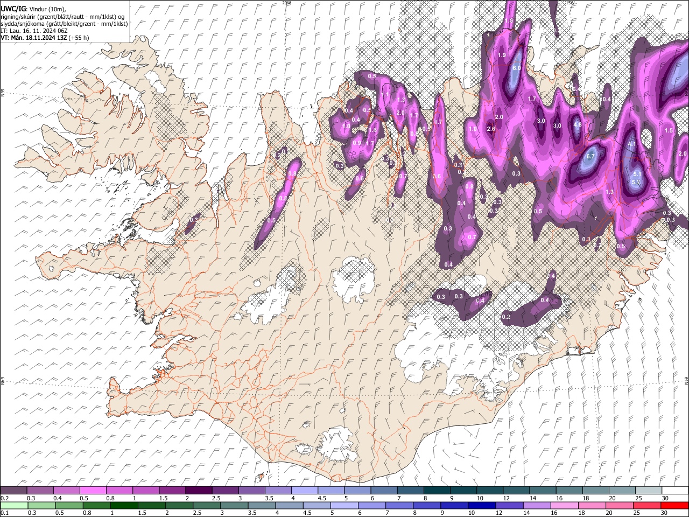Image resolution: width=689 pixels, height=517 pixels.
Task: Click the 'UWC/IG: Vindur (10m)' title line
Action: pyautogui.click(x=33, y=9)
